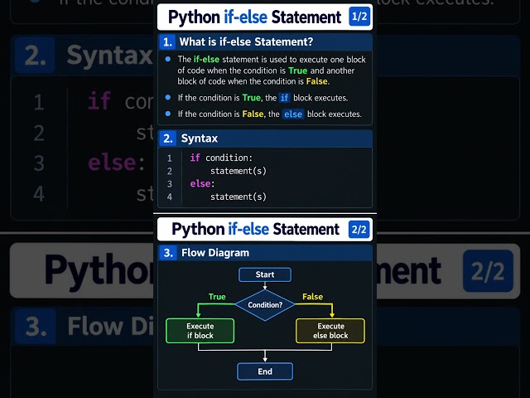Select the center 'Flow Diagram' section heading
This screenshot has height=398, width=530.
click(215, 253)
